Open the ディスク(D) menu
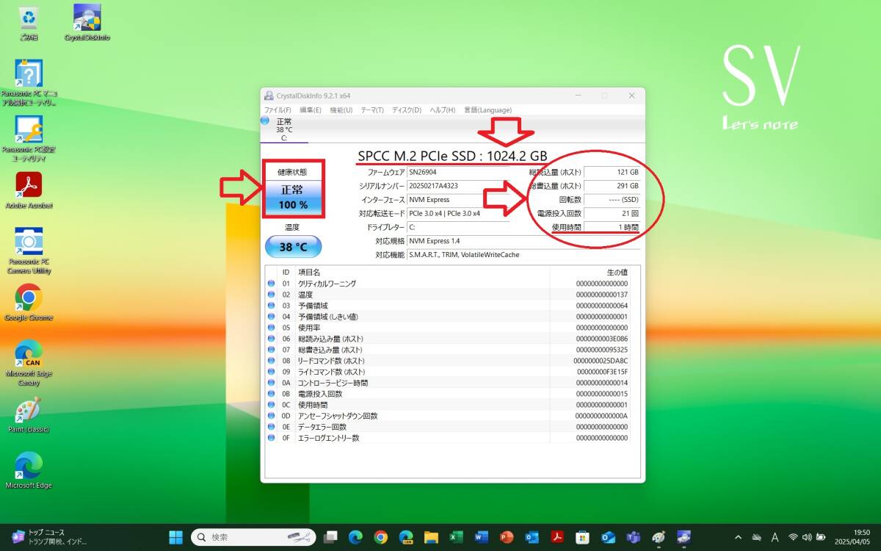881x551 pixels. coord(407,110)
